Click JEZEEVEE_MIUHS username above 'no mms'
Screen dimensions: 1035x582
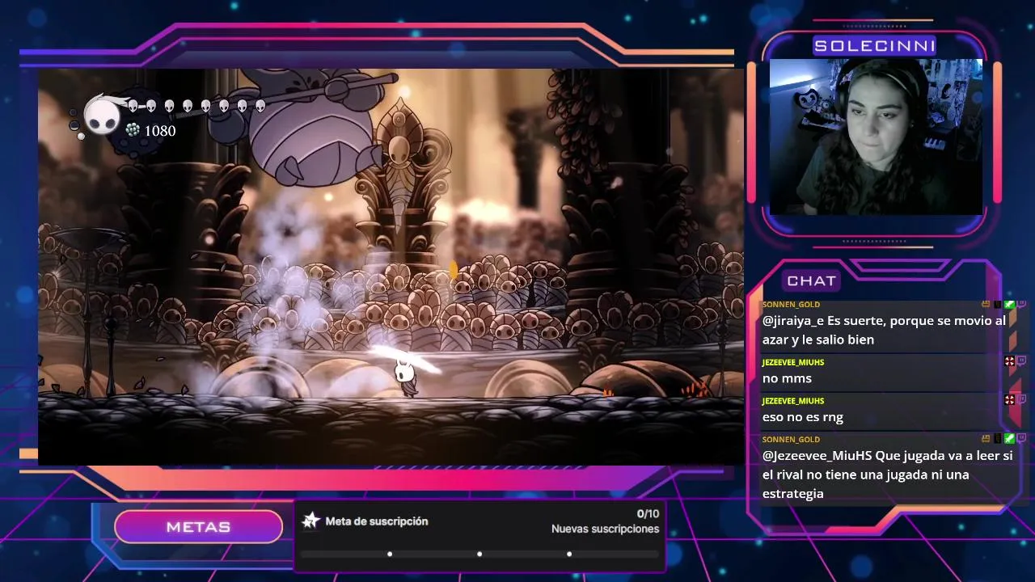coord(793,362)
